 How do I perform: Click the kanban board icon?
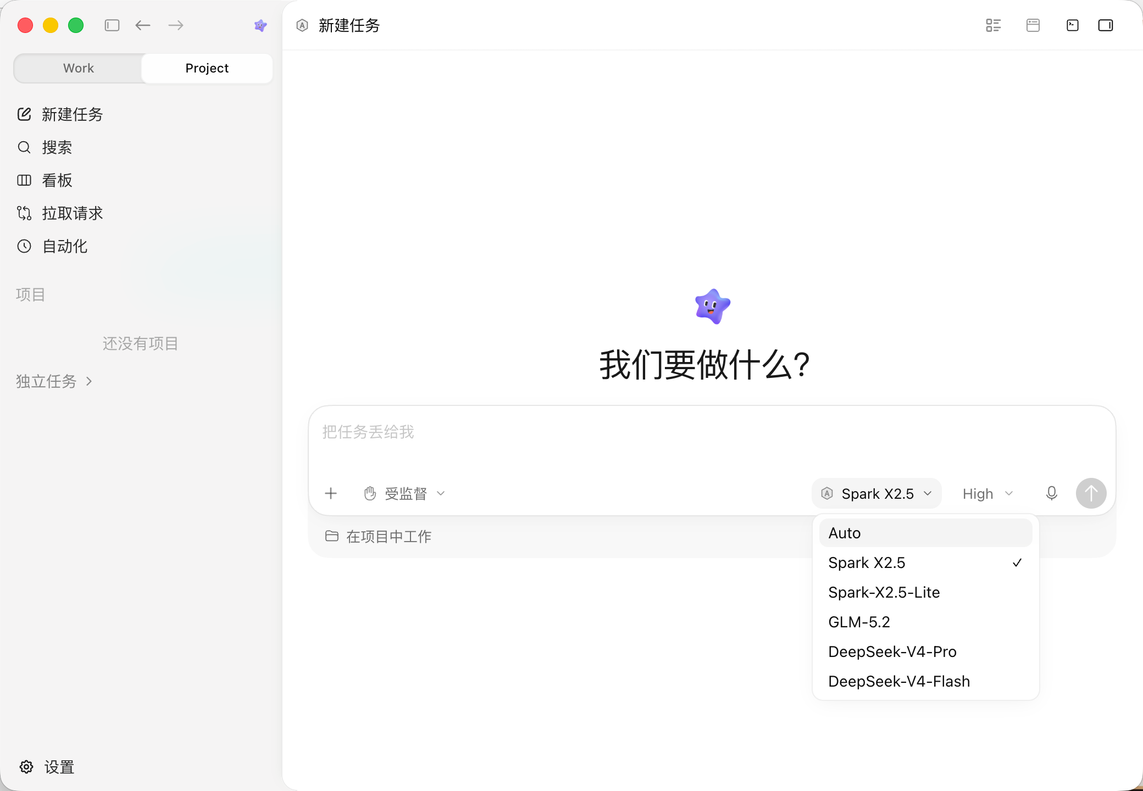pos(24,180)
